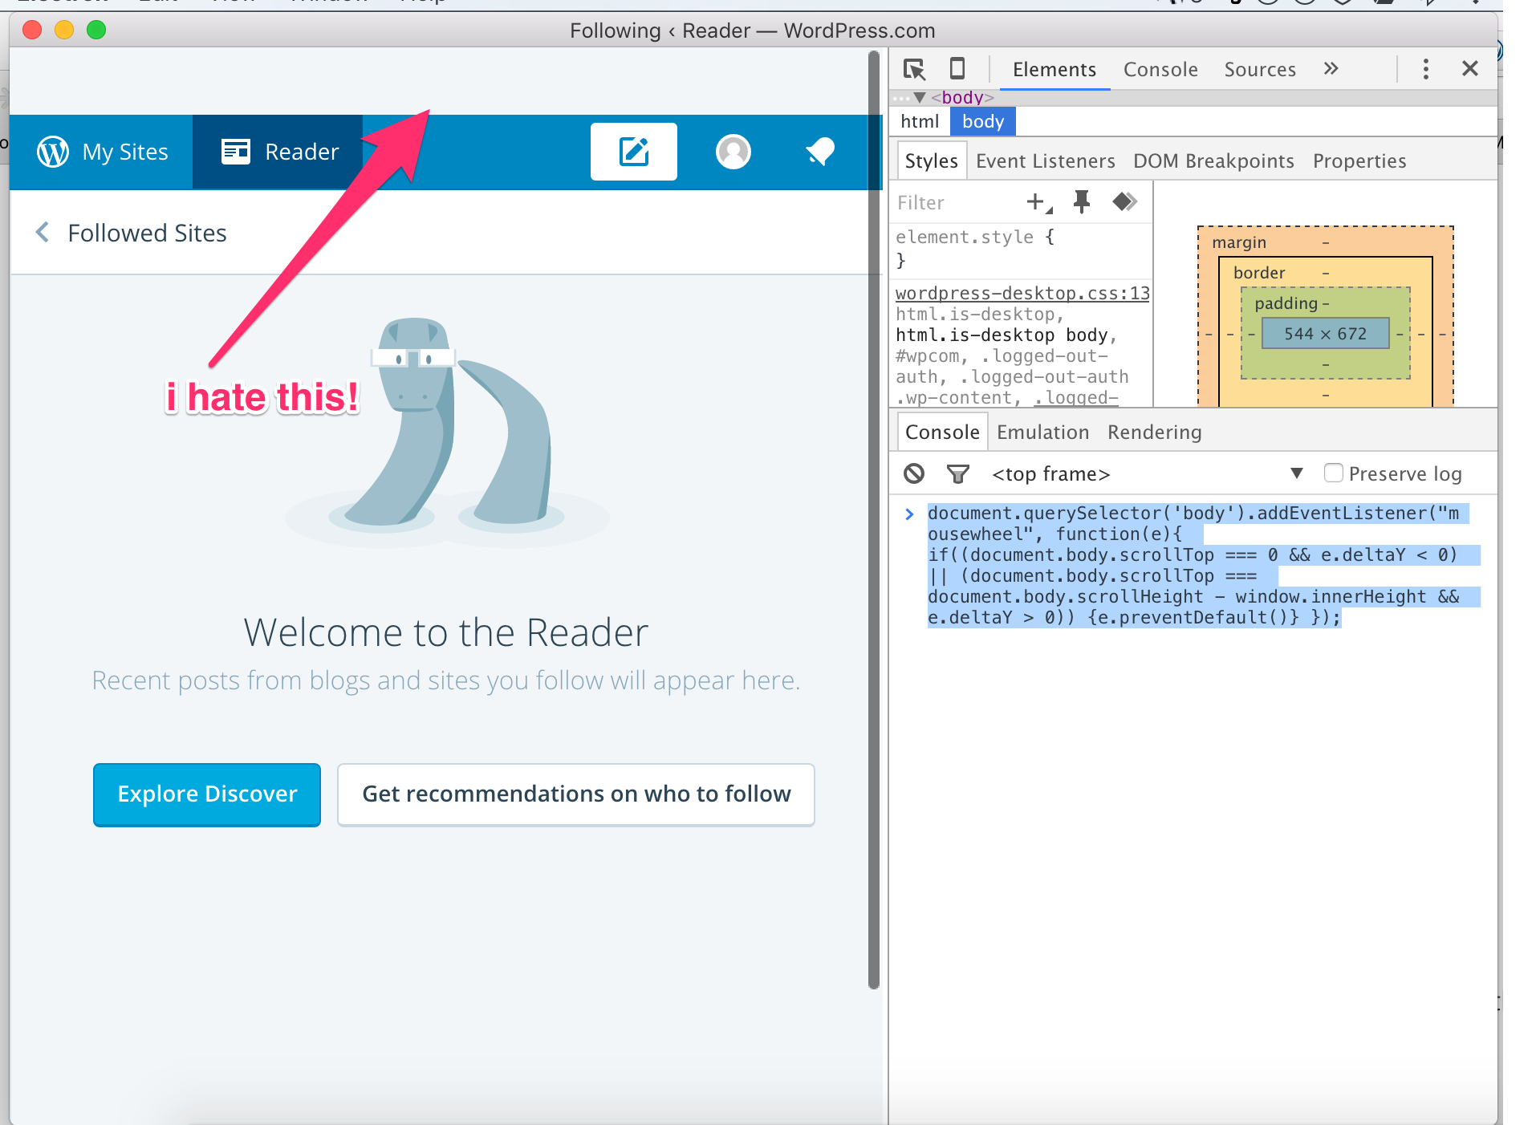Toggle device mode phone icon
Viewport: 1536px width, 1125px height.
pyautogui.click(x=957, y=69)
